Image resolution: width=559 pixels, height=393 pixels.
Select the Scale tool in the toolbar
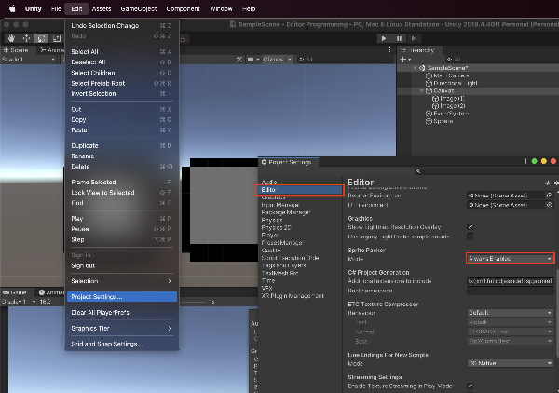click(56, 38)
